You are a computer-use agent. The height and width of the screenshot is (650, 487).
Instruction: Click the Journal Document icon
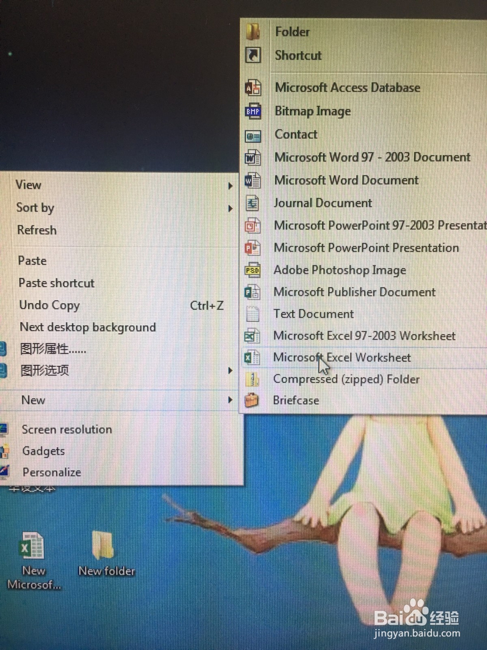pos(252,203)
